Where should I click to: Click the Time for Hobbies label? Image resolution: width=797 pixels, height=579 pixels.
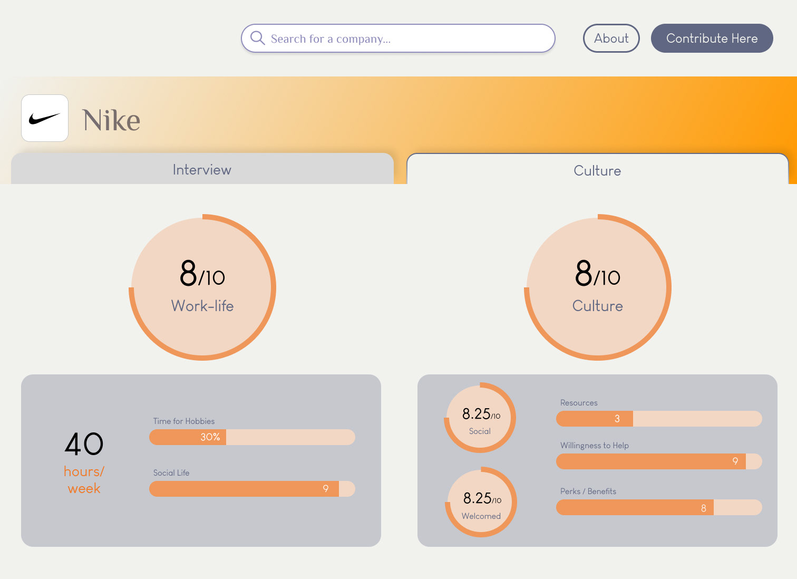tap(184, 421)
